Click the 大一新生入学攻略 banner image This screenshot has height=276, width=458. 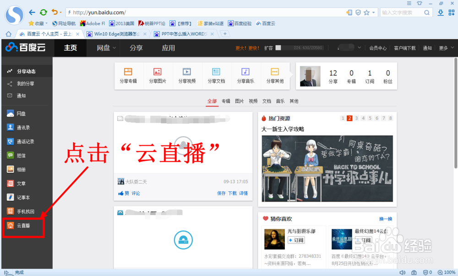coord(327,168)
